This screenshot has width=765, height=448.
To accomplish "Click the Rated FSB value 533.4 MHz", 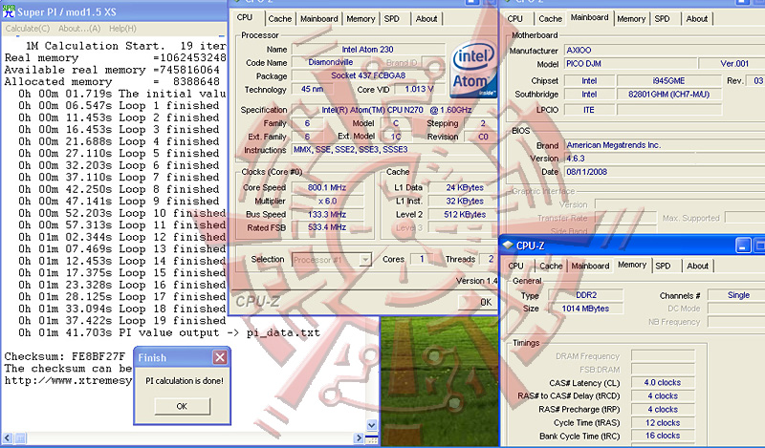I will 326,227.
